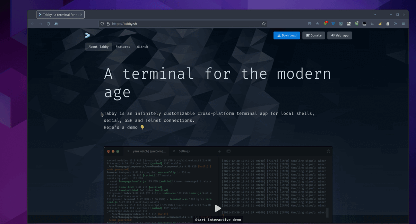Click the green dot in demo terminal

(x=118, y=152)
